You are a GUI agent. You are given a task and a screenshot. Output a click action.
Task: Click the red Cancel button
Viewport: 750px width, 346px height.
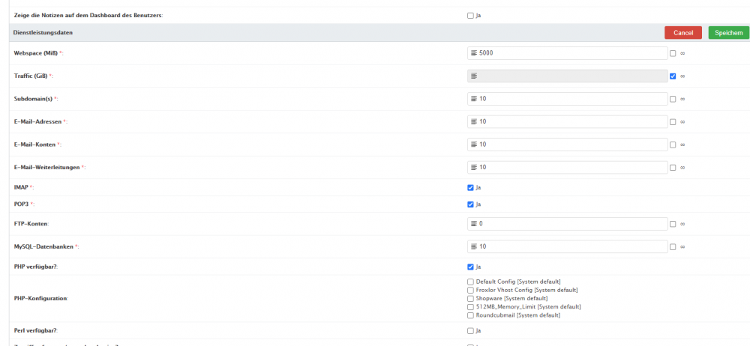(x=682, y=33)
